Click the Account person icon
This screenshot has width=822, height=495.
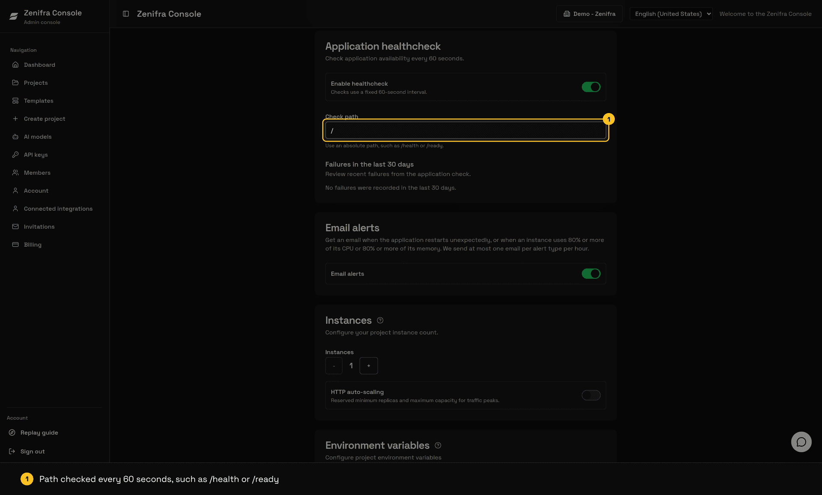(15, 191)
